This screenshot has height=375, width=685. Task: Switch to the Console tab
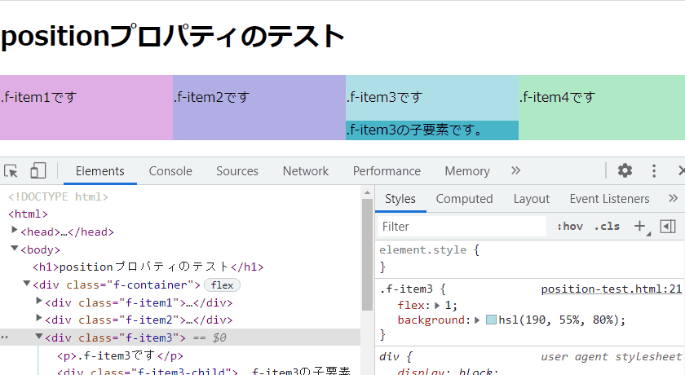pyautogui.click(x=170, y=171)
